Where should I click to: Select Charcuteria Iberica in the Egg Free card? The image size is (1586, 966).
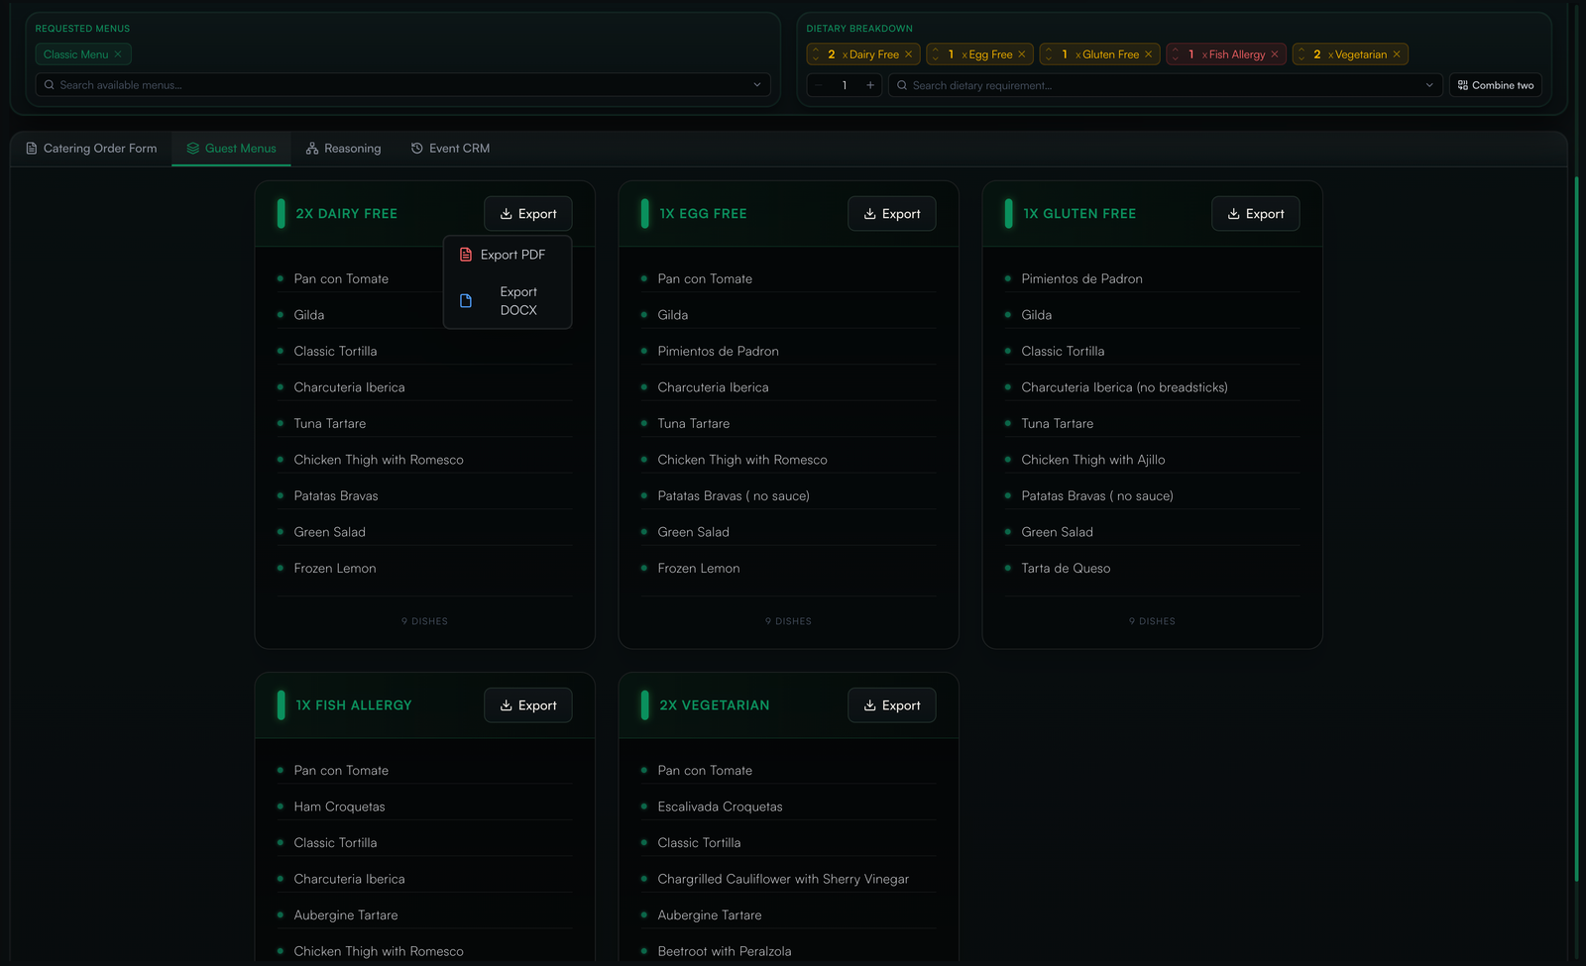coord(714,387)
